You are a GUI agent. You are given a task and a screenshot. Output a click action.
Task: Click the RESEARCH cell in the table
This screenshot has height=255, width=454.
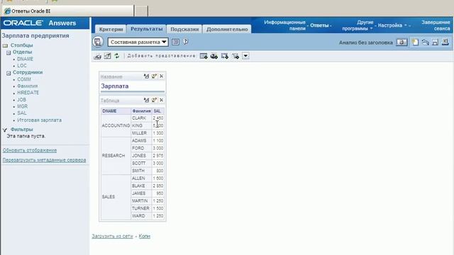pos(116,156)
